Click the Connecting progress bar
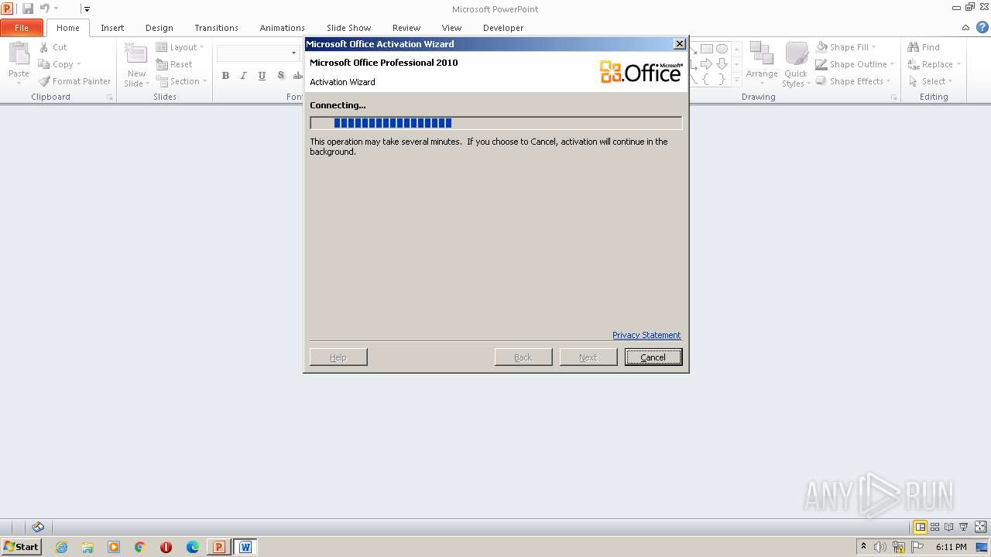Viewport: 991px width, 557px height. pyautogui.click(x=495, y=123)
